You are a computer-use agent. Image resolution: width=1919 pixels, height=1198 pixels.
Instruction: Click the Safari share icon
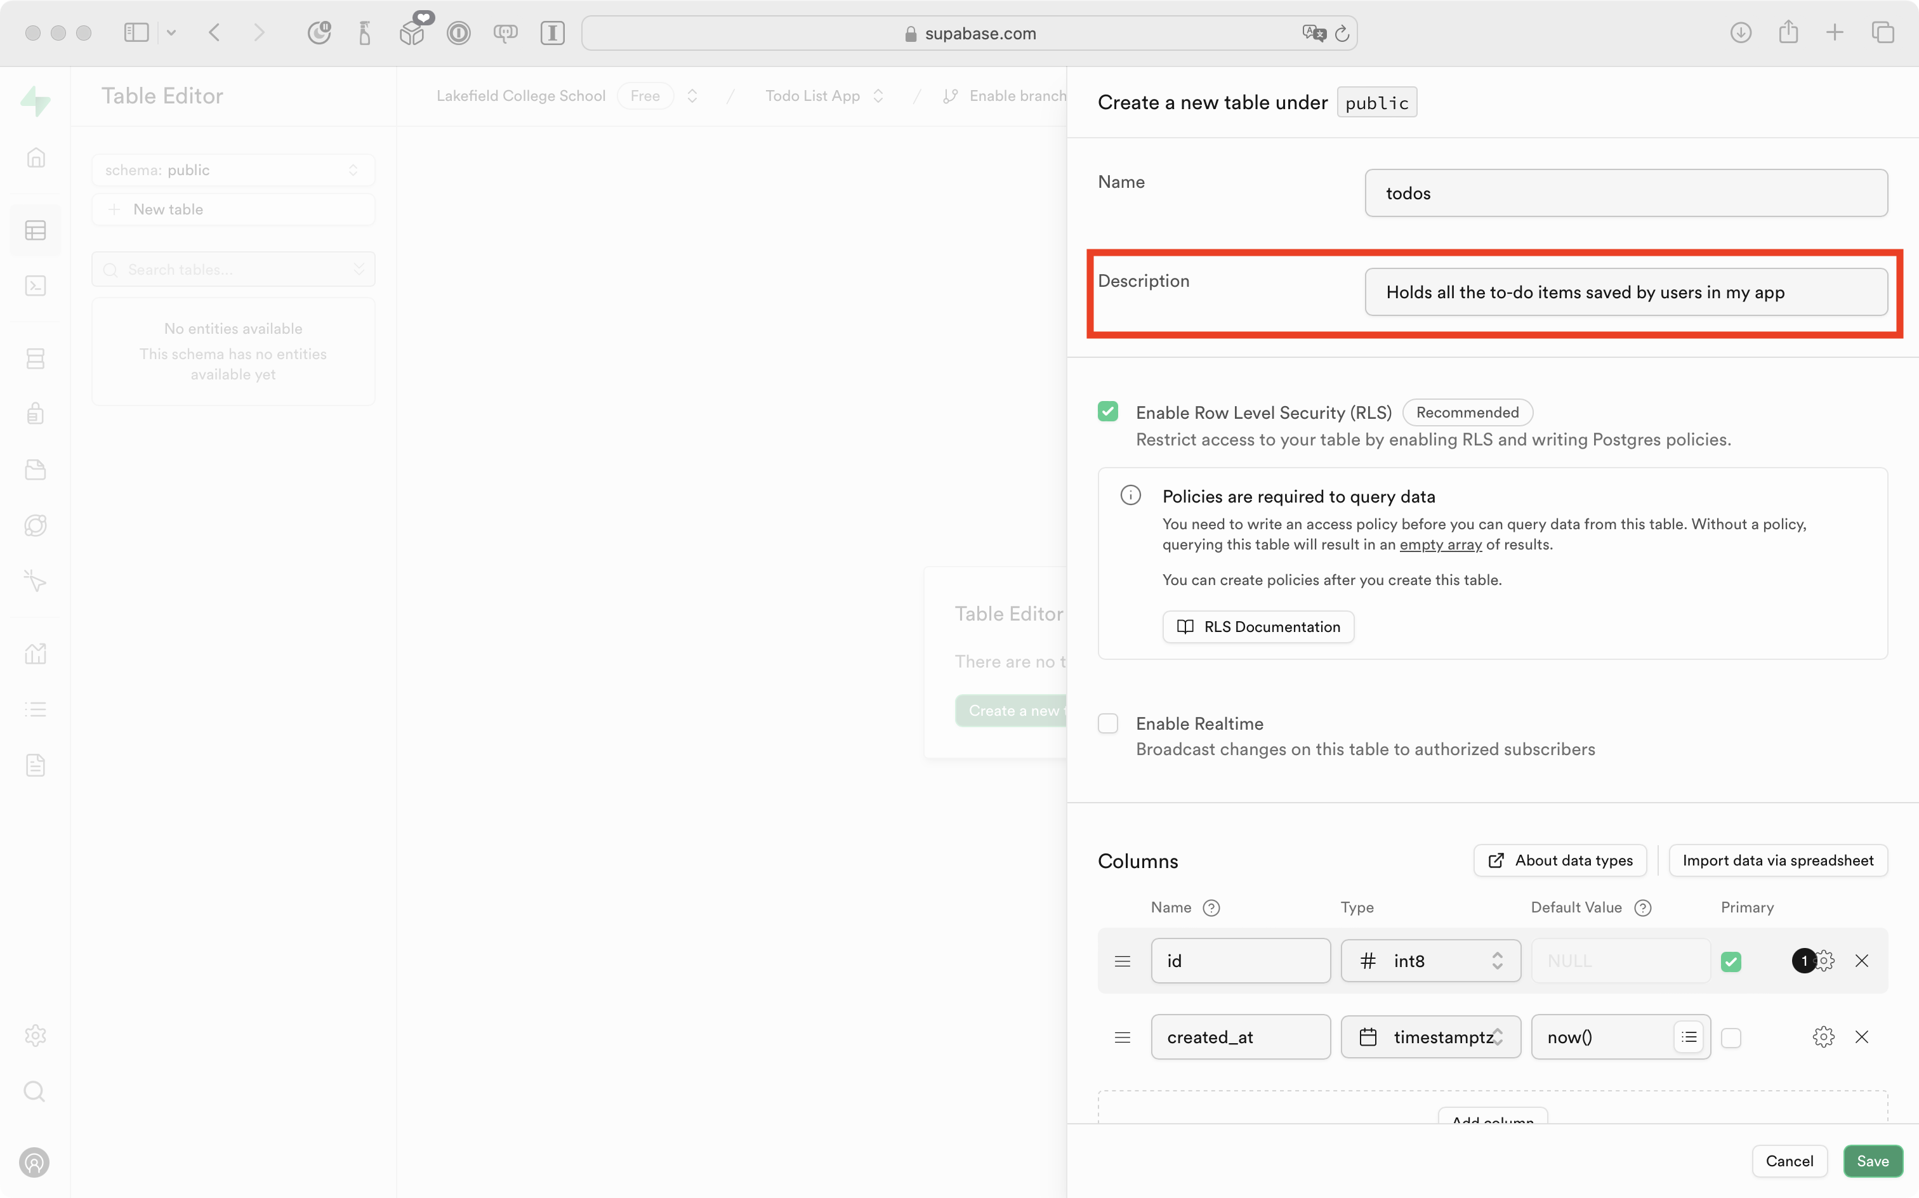tap(1788, 32)
